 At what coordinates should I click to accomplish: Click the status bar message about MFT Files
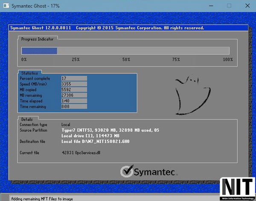click(x=42, y=199)
